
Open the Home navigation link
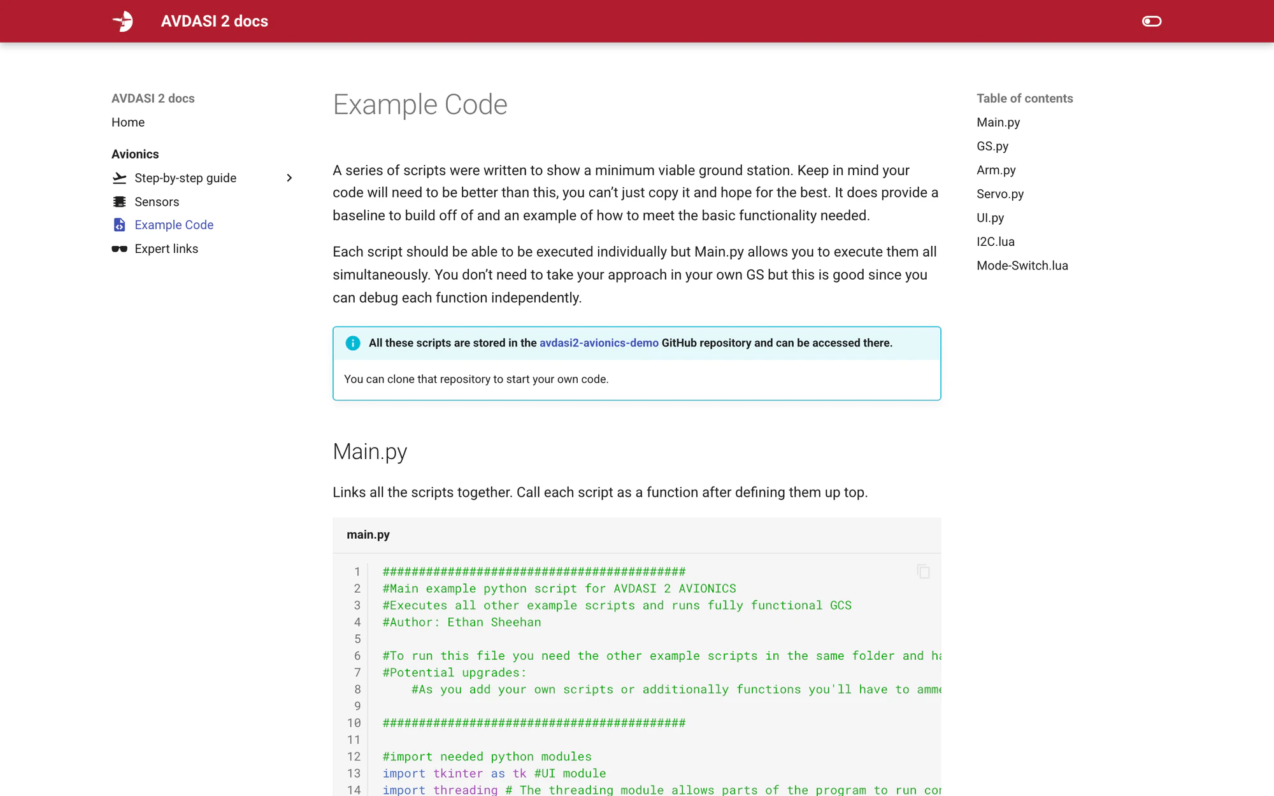click(x=128, y=122)
